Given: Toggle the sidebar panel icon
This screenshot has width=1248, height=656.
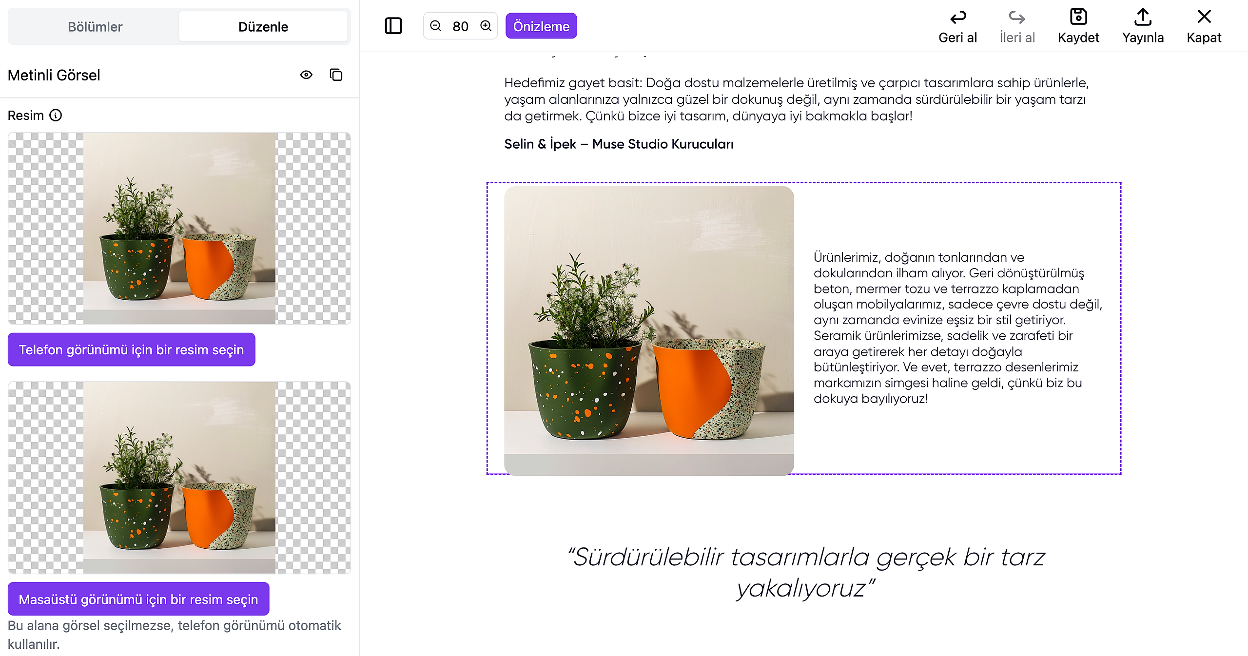Looking at the screenshot, I should tap(393, 26).
